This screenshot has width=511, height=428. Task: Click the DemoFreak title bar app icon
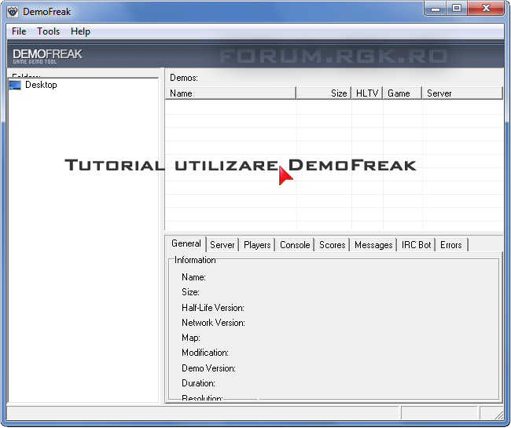coord(13,12)
